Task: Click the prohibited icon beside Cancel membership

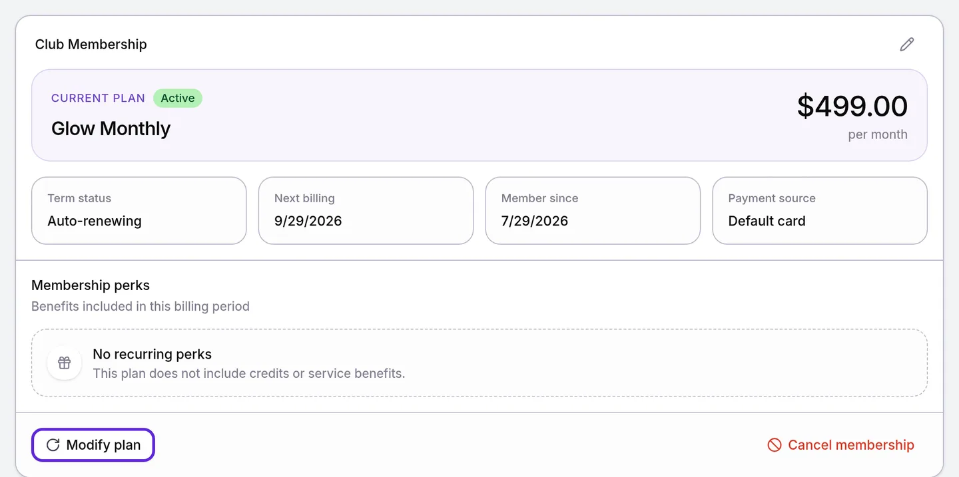Action: [774, 445]
